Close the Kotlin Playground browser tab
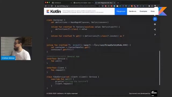The image size is (172, 97). tap(115, 3)
